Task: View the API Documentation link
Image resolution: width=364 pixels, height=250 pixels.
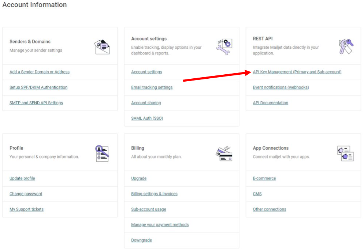Action: pos(271,103)
